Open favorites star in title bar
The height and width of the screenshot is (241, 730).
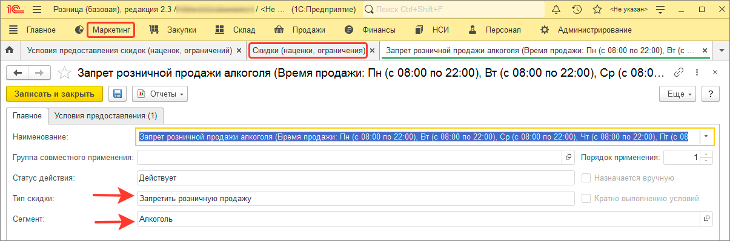[x=597, y=10]
